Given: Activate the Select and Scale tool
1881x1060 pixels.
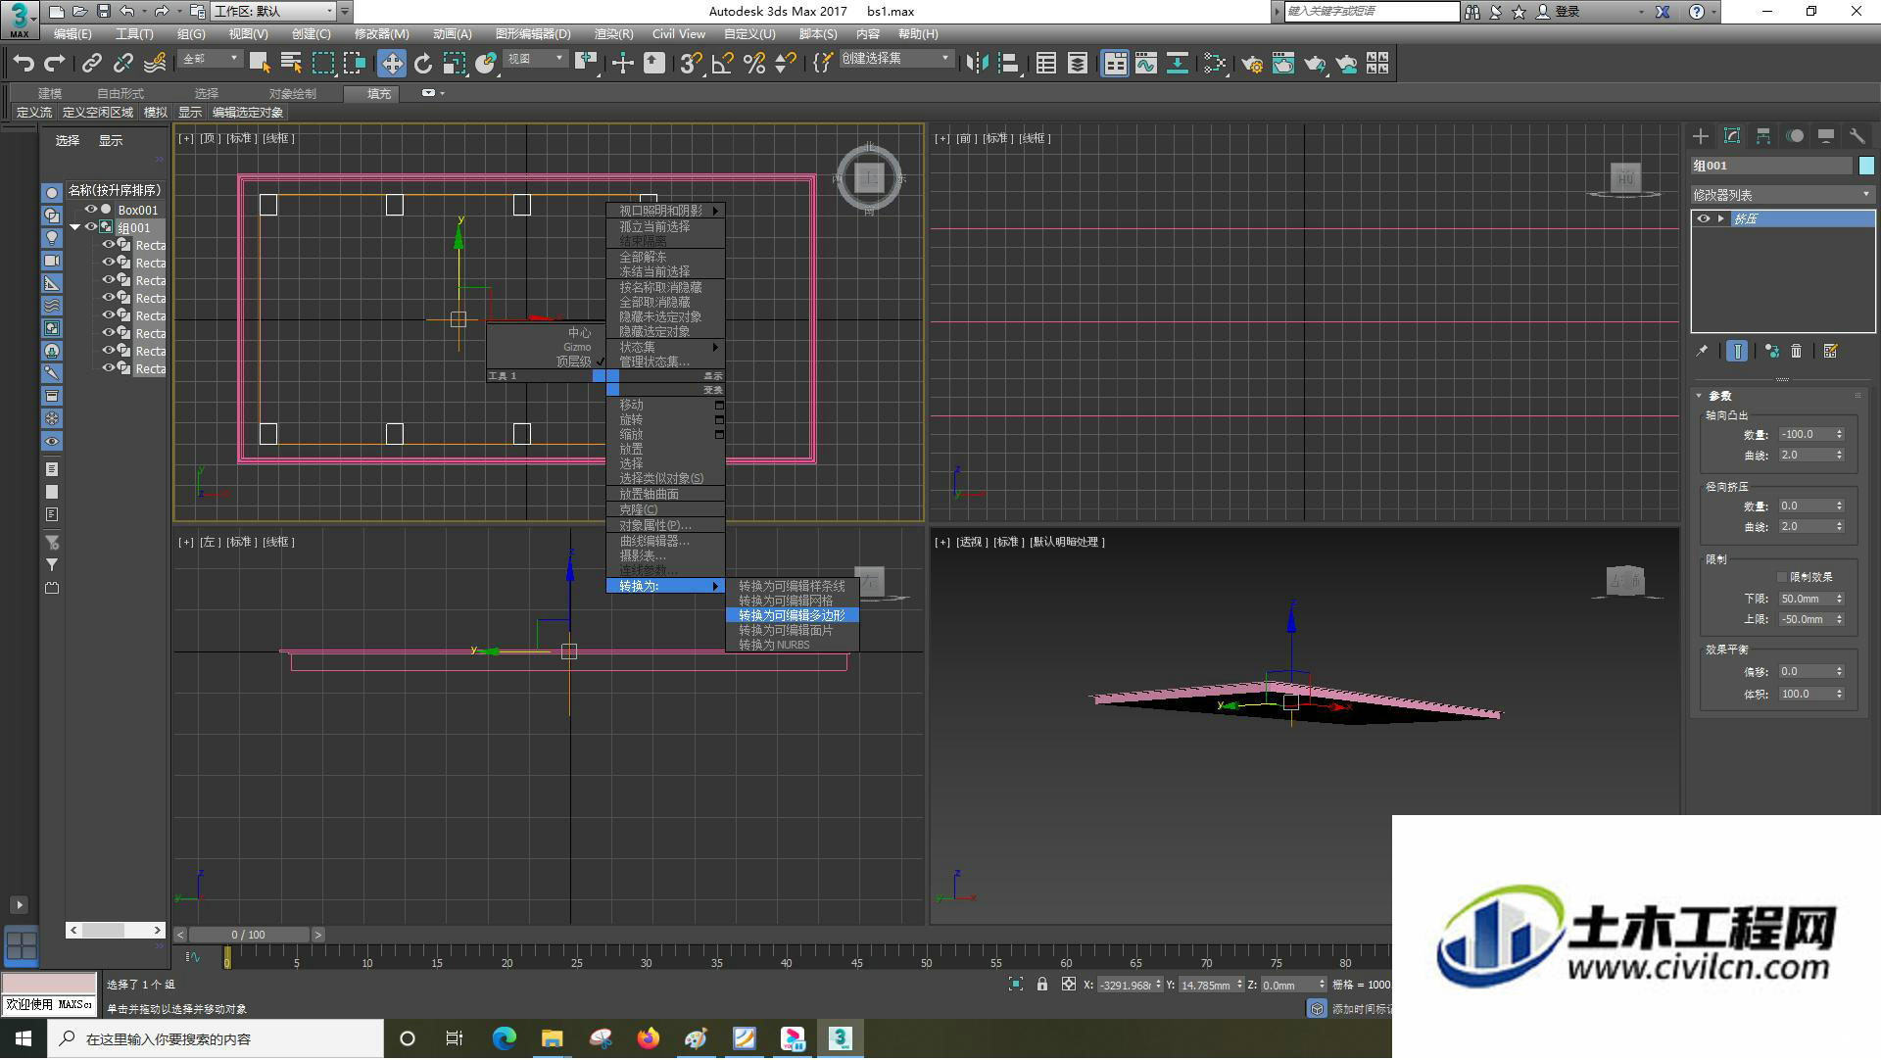Looking at the screenshot, I should tap(454, 64).
